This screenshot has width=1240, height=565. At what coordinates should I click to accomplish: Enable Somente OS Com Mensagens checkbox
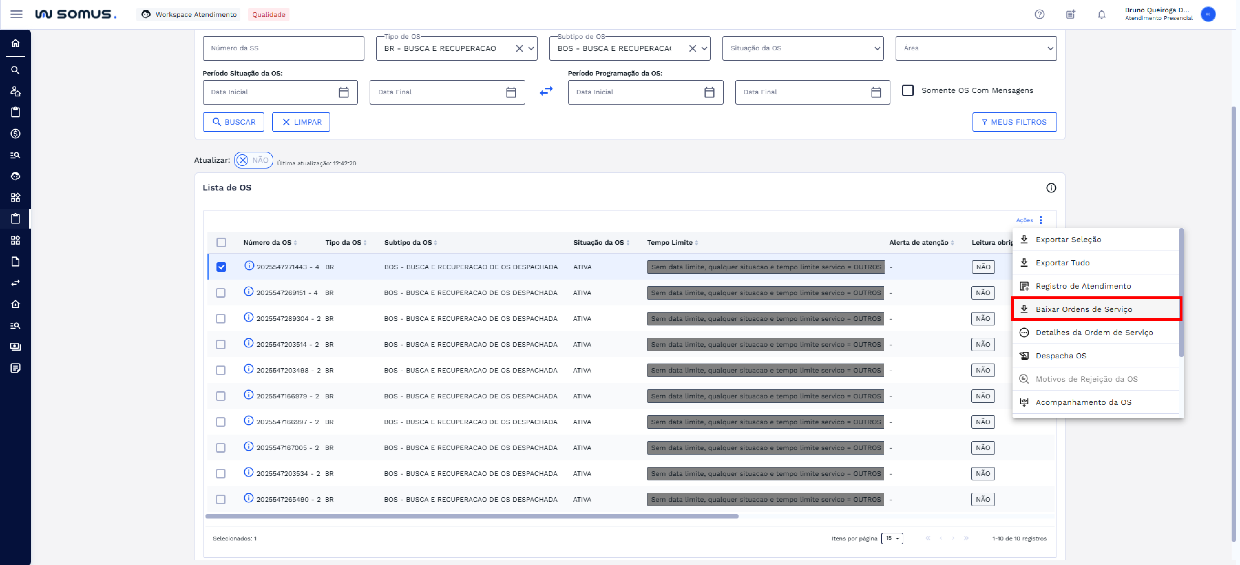[907, 90]
